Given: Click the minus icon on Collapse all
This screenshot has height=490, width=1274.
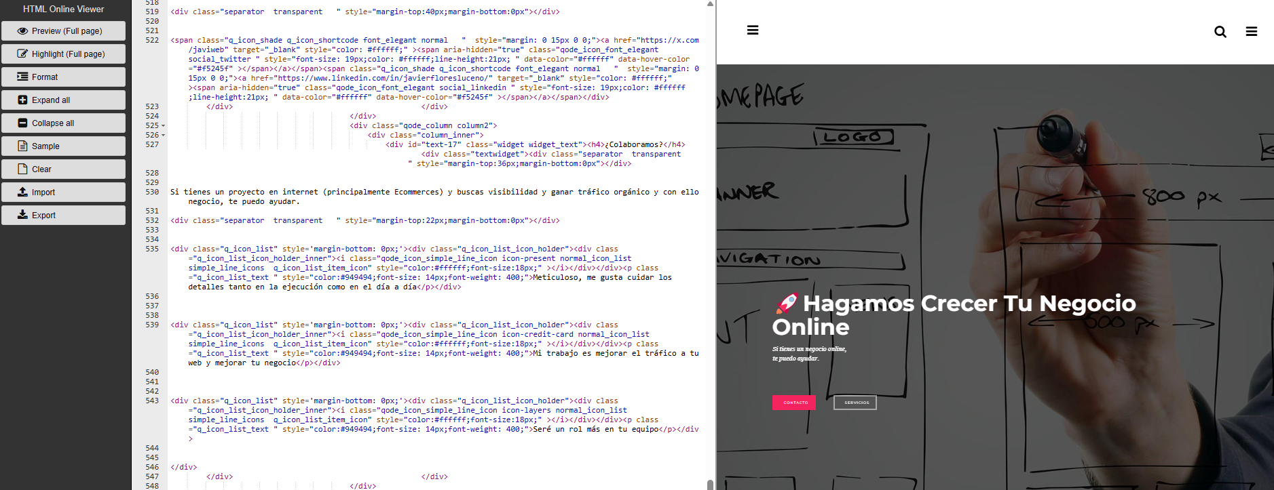Looking at the screenshot, I should (x=22, y=123).
